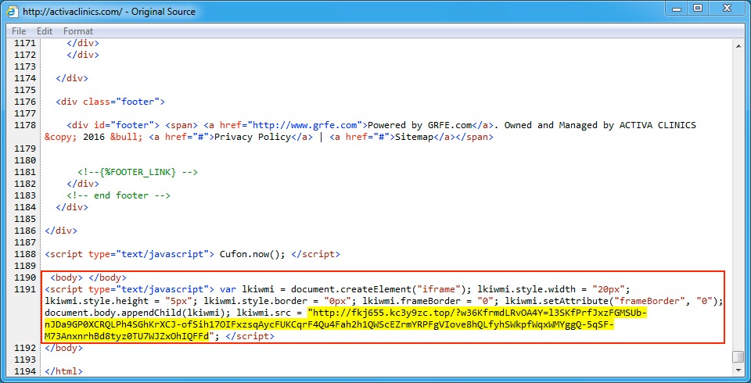Click "Powered by GRFE.com" text
Viewport: 751px width, 383px height.
[x=419, y=125]
